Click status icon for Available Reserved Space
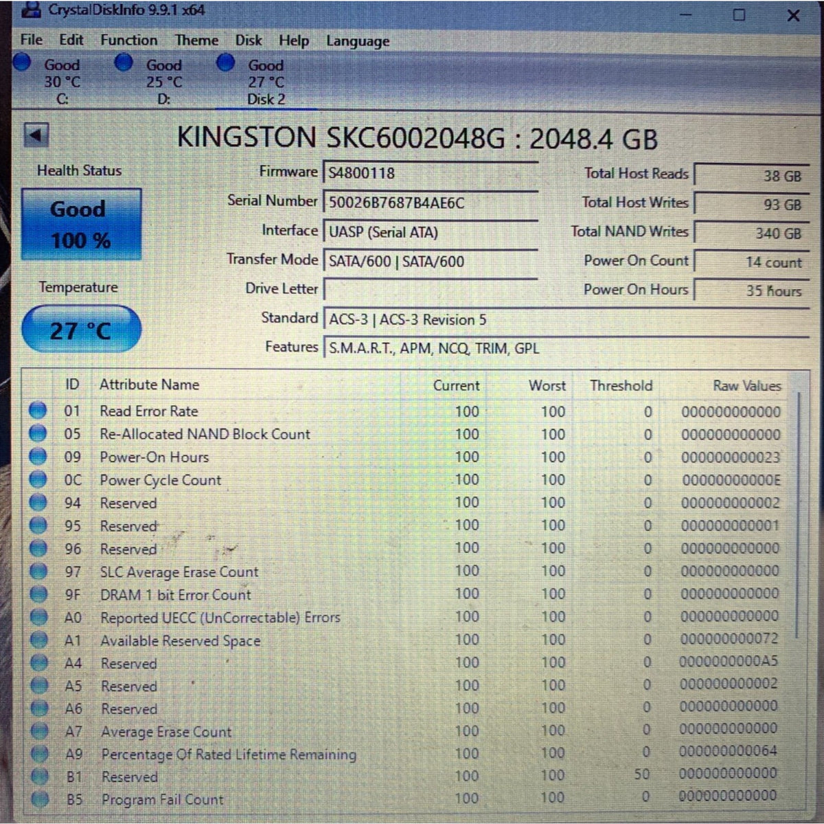 [39, 641]
